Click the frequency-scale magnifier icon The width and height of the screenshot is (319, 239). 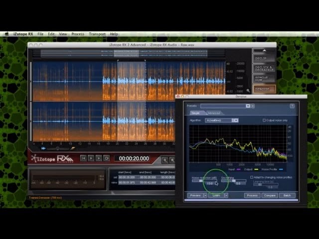tap(248, 91)
